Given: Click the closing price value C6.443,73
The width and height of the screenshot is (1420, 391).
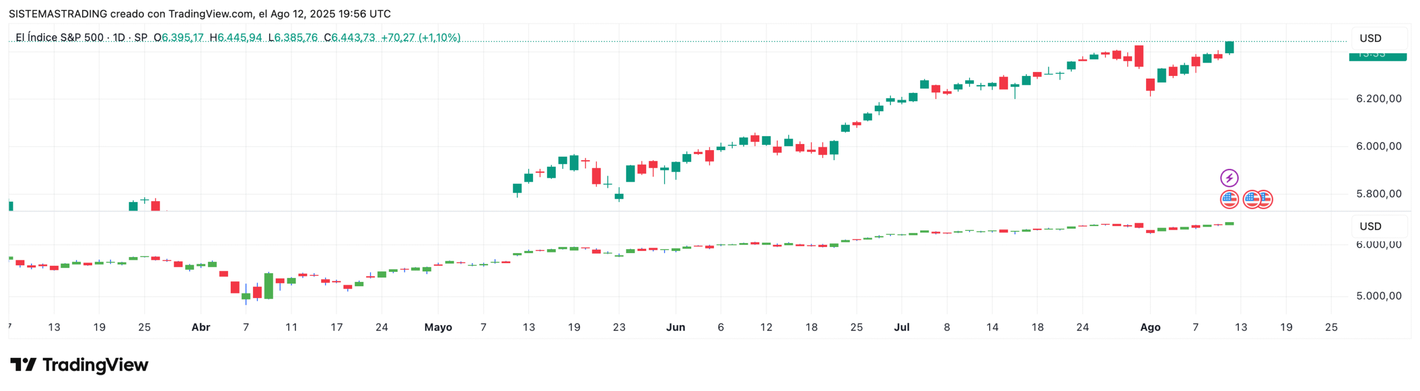Looking at the screenshot, I should click(349, 38).
